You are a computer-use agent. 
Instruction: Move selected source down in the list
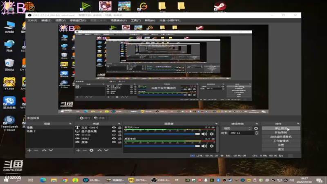click(106, 150)
